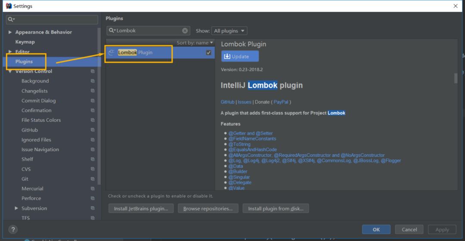This screenshot has width=465, height=241.
Task: Open File Status Colors settings
Action: point(41,120)
